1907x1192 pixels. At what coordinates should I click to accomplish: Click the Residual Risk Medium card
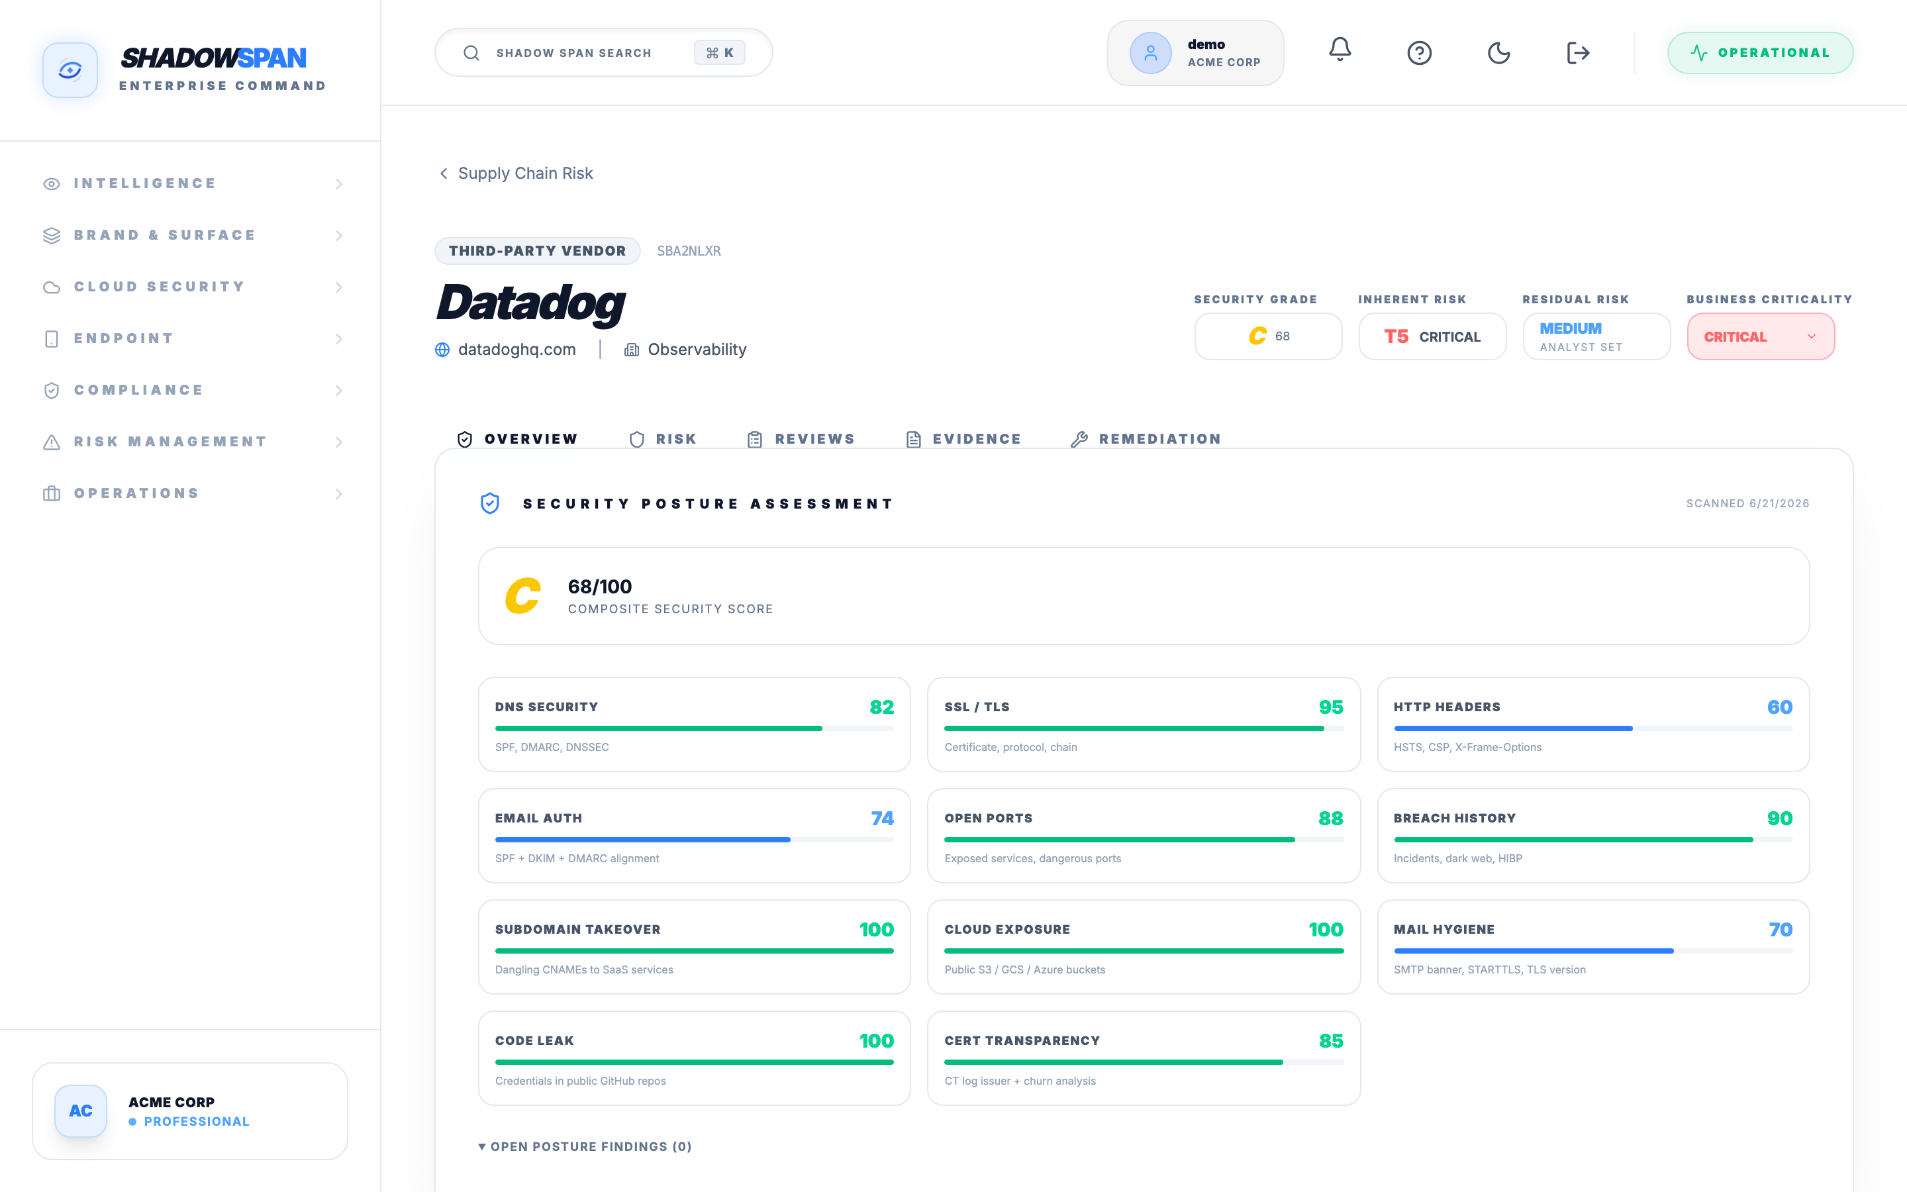(x=1596, y=336)
